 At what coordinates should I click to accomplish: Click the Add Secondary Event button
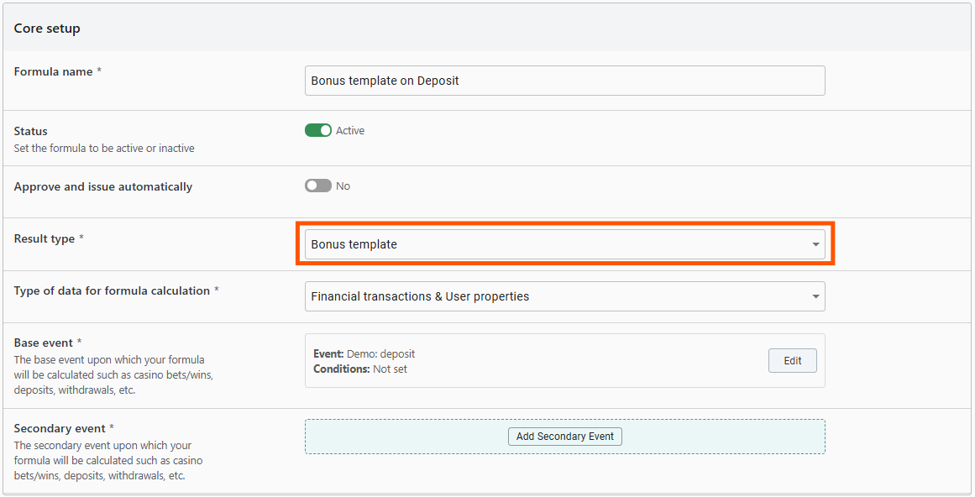pyautogui.click(x=564, y=437)
